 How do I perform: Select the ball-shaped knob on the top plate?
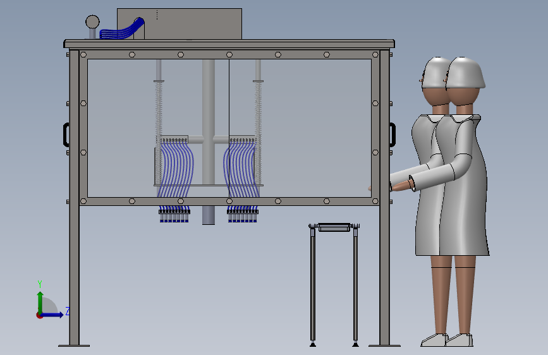tap(92, 22)
